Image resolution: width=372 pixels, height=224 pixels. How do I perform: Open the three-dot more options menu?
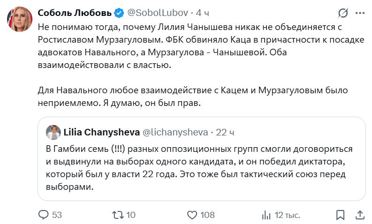pyautogui.click(x=360, y=13)
